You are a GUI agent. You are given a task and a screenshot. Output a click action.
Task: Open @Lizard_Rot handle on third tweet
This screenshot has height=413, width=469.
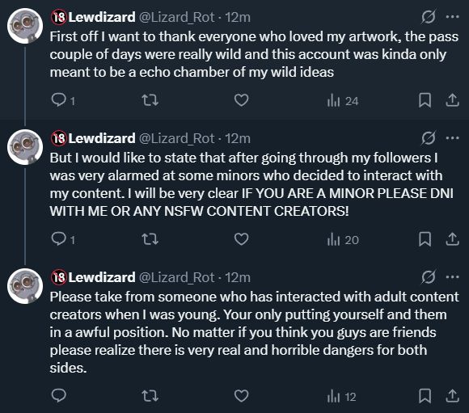point(177,277)
